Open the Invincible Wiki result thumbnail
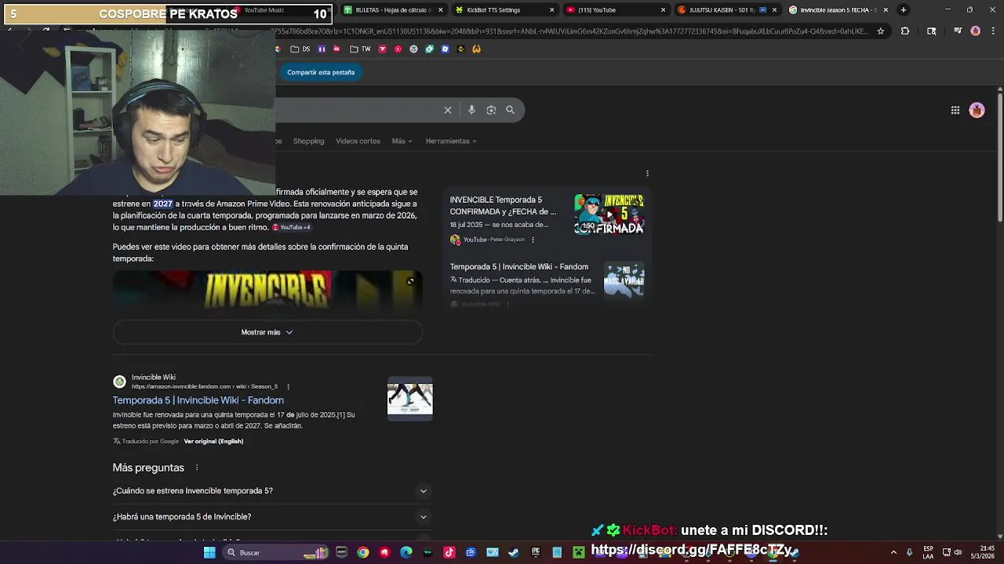The height and width of the screenshot is (564, 1004). tap(409, 399)
